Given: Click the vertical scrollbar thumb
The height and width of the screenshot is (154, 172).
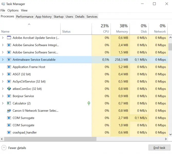Looking at the screenshot, I should (170, 47).
